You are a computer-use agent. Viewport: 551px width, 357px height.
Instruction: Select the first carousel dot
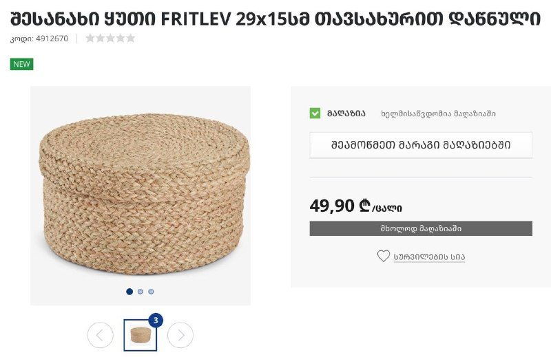tap(129, 292)
